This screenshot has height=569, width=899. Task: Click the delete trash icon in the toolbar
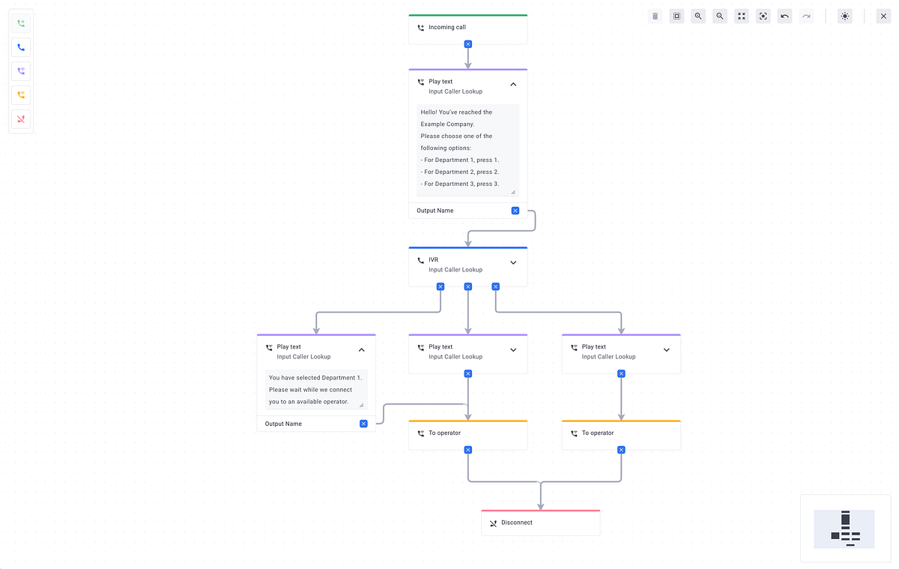point(655,16)
